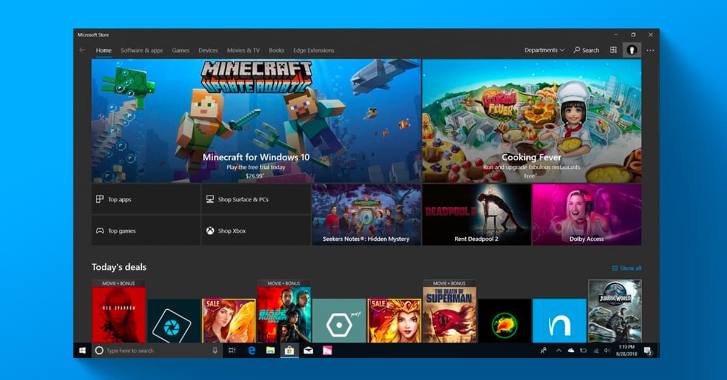
Task: Expand the Departments dropdown
Action: [x=544, y=50]
